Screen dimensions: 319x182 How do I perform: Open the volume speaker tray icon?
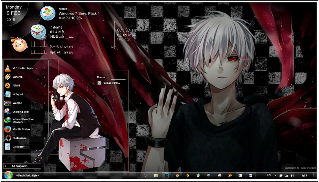point(292,175)
